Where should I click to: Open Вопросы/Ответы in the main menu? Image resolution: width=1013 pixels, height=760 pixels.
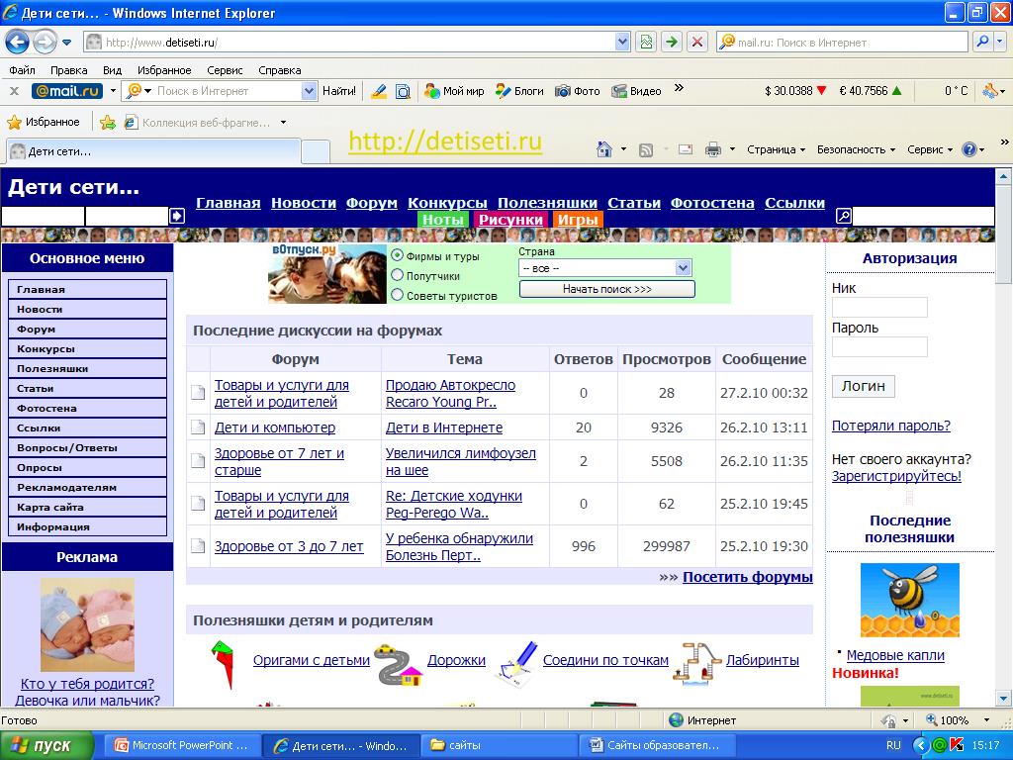coord(87,448)
